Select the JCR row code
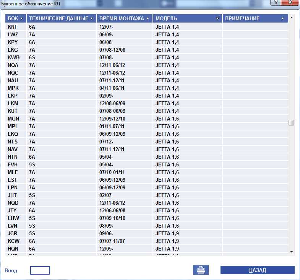 click(x=13, y=233)
